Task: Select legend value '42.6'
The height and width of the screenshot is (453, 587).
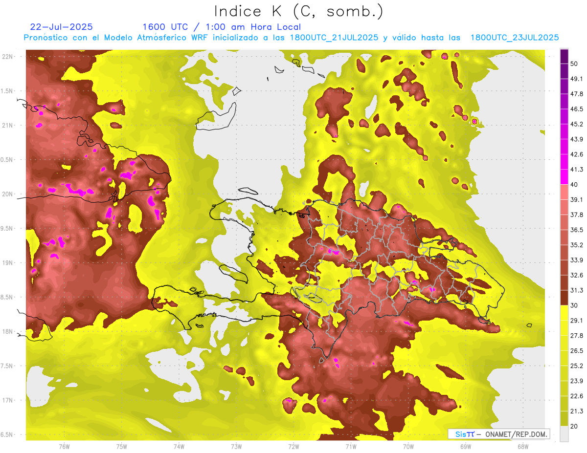Action: coord(576,154)
